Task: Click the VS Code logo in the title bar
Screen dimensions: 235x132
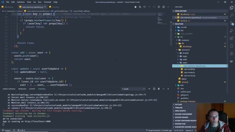Action: pos(3,2)
